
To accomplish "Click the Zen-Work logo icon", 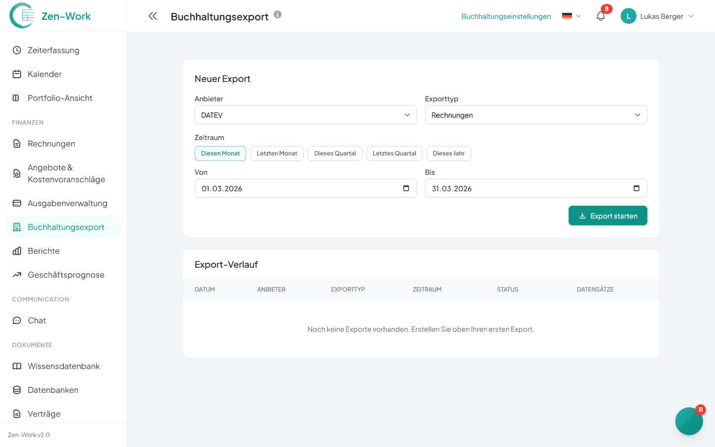I will (x=22, y=16).
